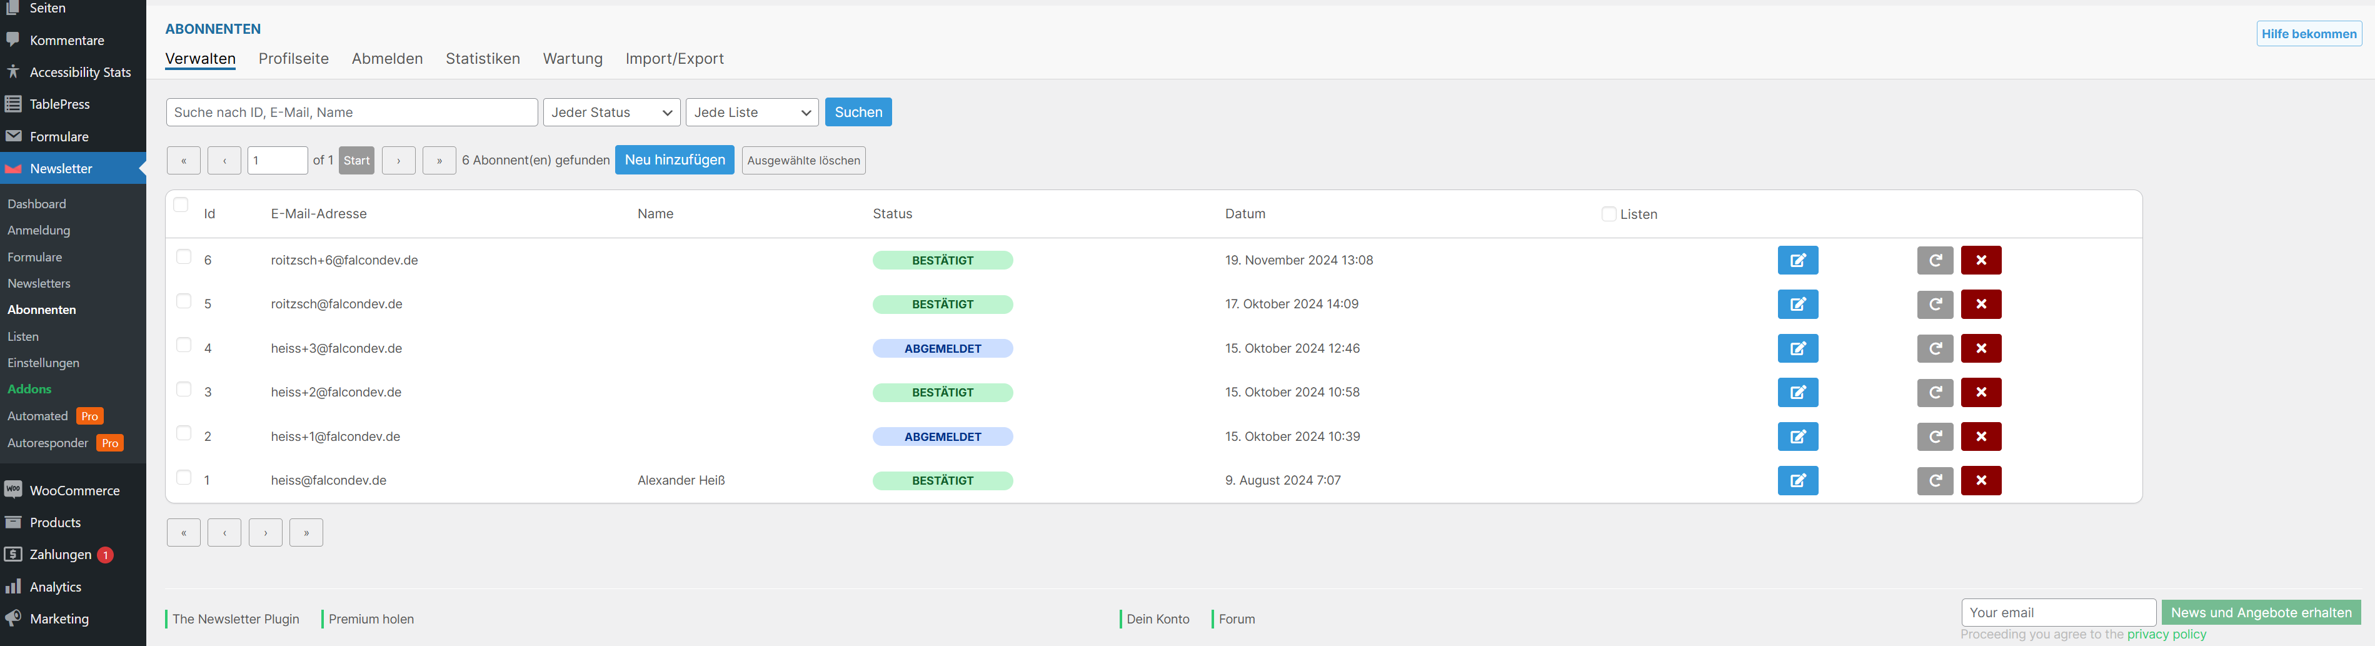Click the Neu hinzufügen button
The image size is (2375, 646).
click(x=674, y=159)
